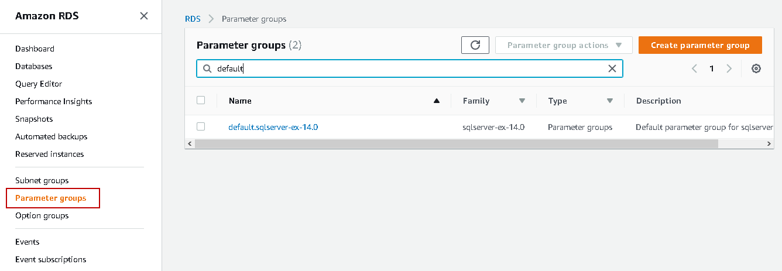The height and width of the screenshot is (271, 782).
Task: Click Create parameter group button
Action: pos(700,45)
